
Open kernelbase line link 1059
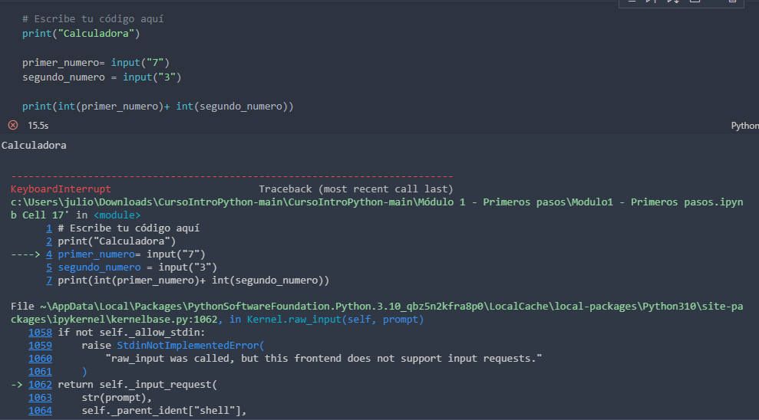(40, 346)
